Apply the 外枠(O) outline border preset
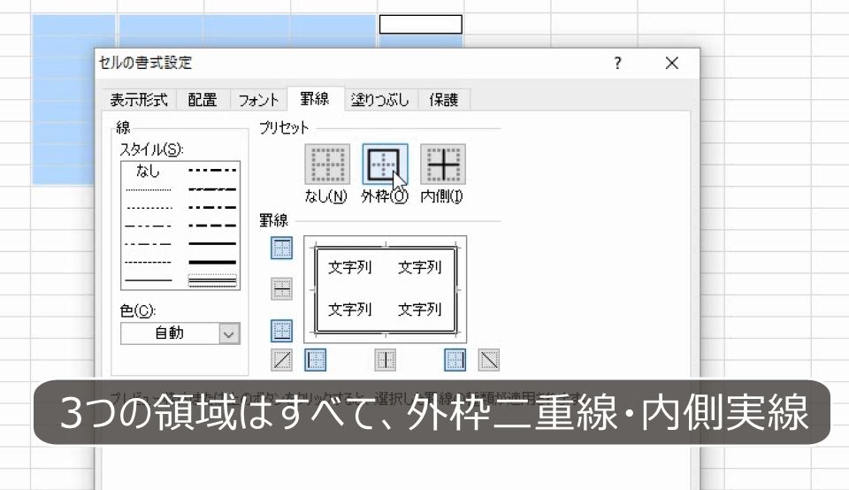This screenshot has height=490, width=849. [385, 164]
